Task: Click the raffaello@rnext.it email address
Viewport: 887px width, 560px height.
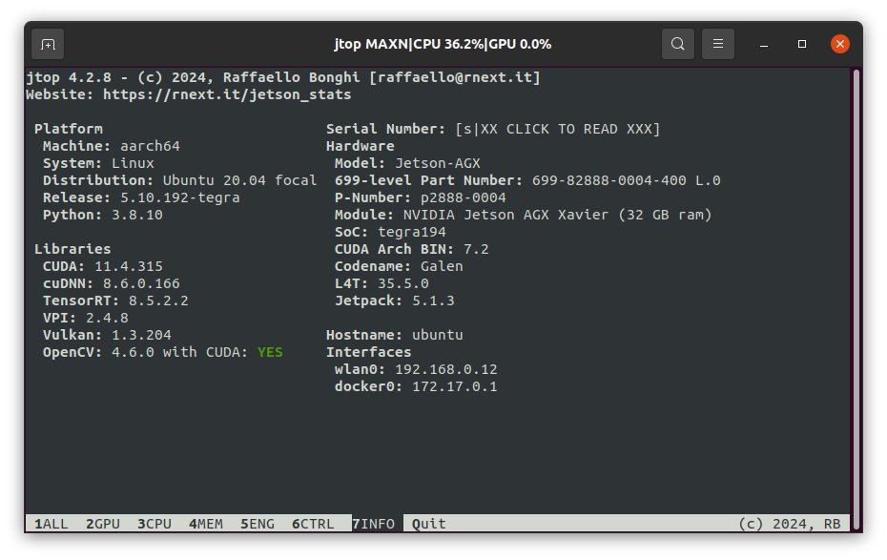Action: pyautogui.click(x=455, y=77)
